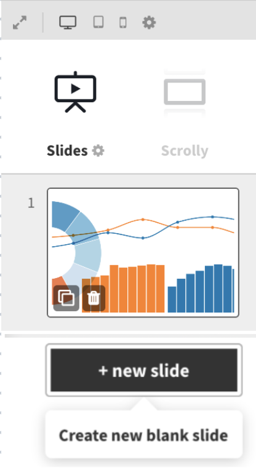Select the Scrolly layout screen icon
Screen dimensions: 256x470
tap(185, 92)
